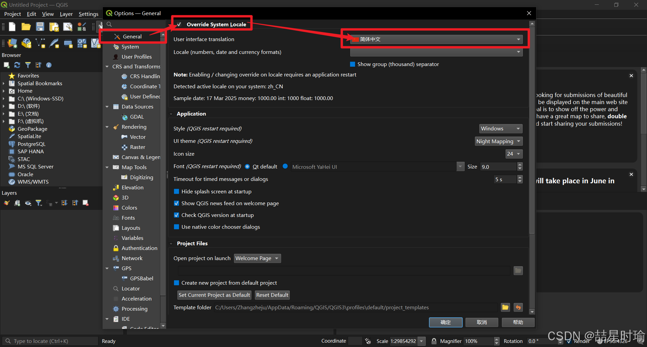The image size is (647, 347).
Task: Collapse the Application section
Action: click(x=171, y=114)
